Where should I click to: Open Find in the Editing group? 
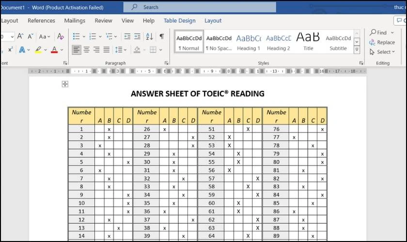(x=378, y=32)
